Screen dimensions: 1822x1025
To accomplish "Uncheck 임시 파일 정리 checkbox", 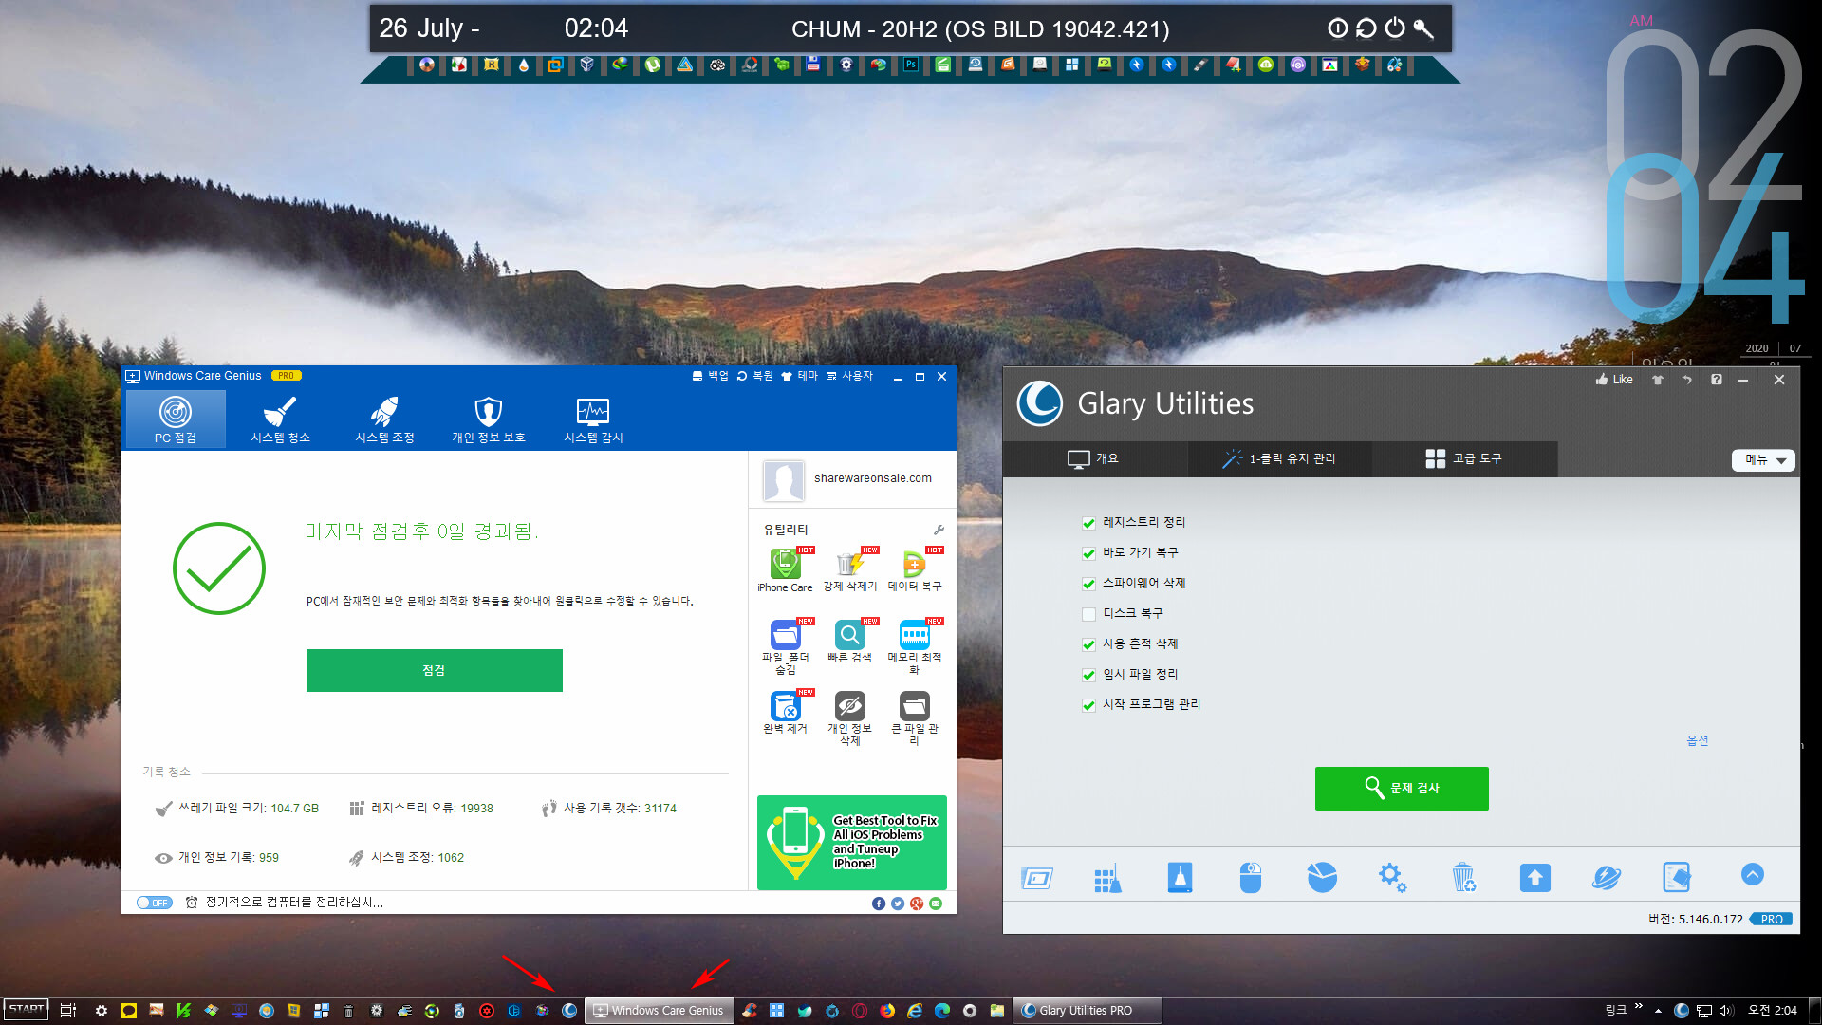I will pos(1088,675).
